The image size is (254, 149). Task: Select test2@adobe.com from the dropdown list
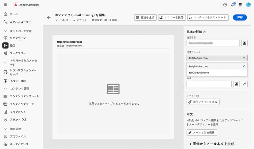(217, 72)
